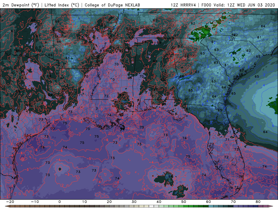278x208 pixels.
Task: Click 'College of DuPage NEXLAB' header text
Action: (x=112, y=5)
